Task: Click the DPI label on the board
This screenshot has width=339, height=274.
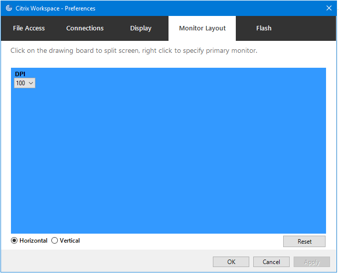Action: 20,74
